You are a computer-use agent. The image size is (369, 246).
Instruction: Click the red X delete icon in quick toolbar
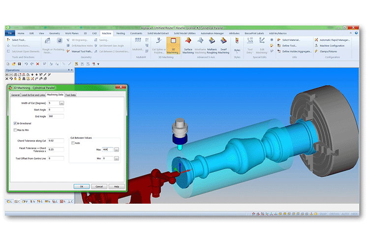pos(38,64)
